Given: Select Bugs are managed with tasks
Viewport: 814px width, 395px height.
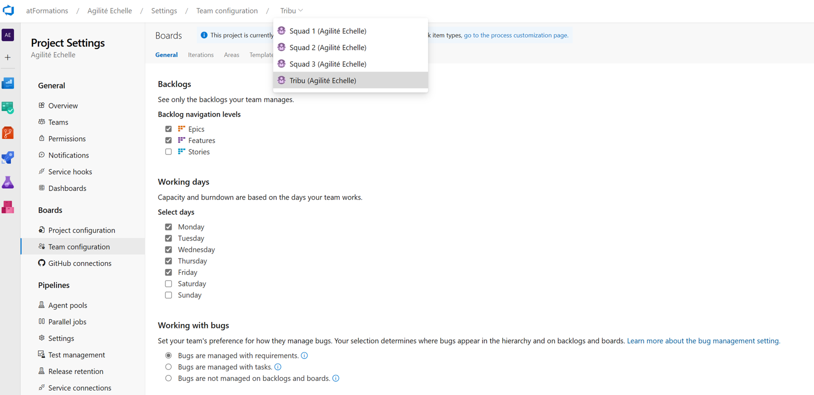Looking at the screenshot, I should (168, 367).
